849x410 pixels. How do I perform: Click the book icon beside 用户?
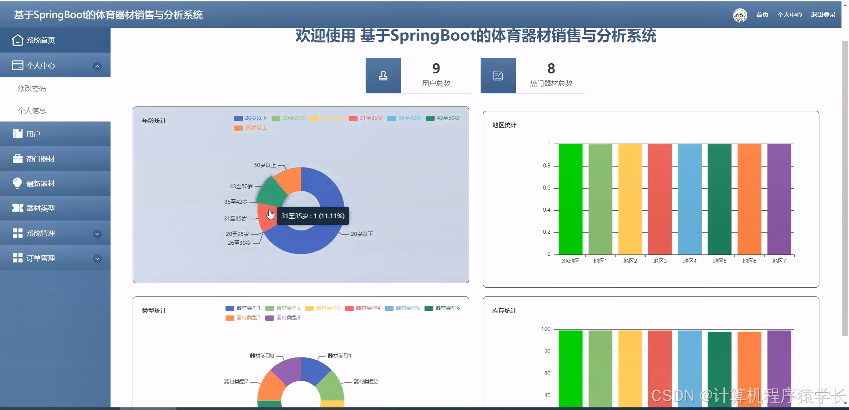coord(18,134)
